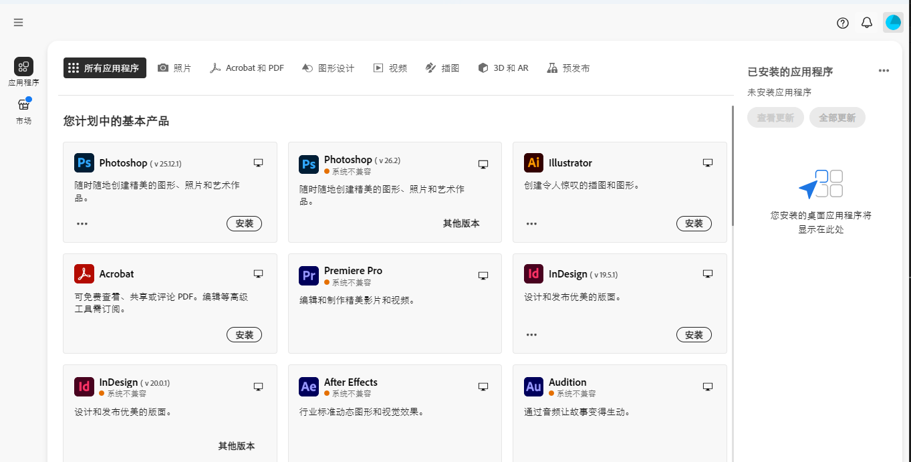Install Acrobat with the 安装 button

[x=244, y=335]
